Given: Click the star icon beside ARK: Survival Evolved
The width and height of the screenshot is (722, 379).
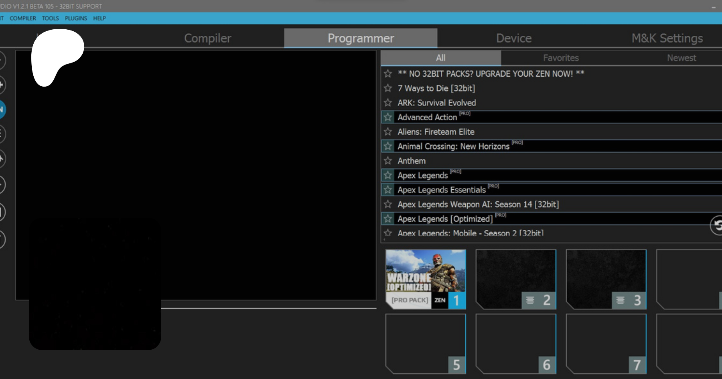Looking at the screenshot, I should (387, 103).
